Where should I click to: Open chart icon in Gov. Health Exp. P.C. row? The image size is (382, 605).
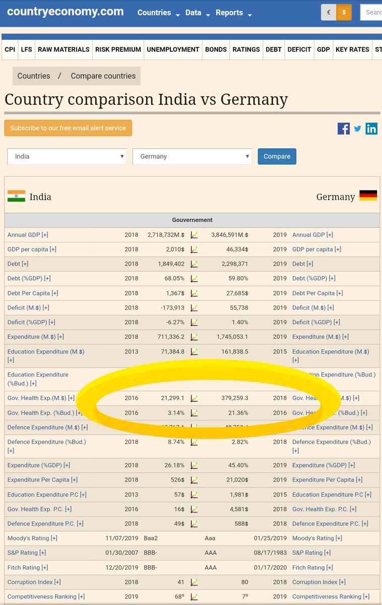194,509
